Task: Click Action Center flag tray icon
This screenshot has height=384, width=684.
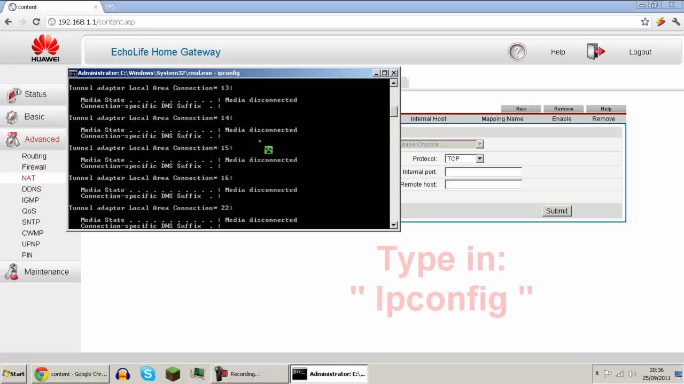Action: point(608,374)
